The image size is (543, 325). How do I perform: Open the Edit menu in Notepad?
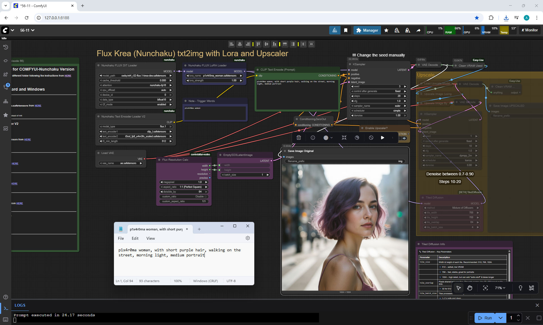point(135,238)
